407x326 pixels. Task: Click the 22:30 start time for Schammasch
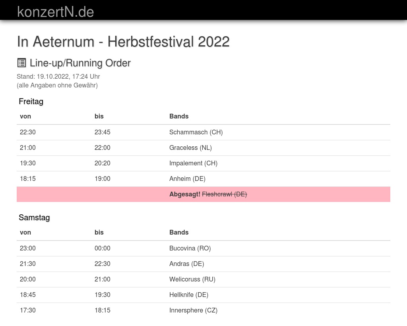(x=28, y=132)
